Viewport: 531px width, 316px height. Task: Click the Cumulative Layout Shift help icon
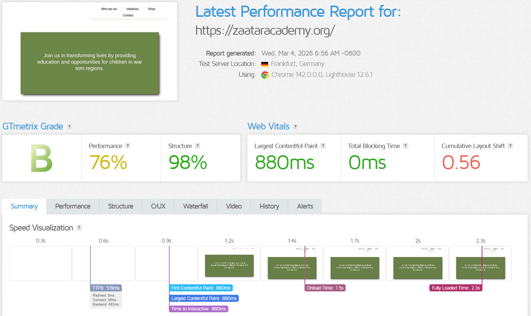510,146
